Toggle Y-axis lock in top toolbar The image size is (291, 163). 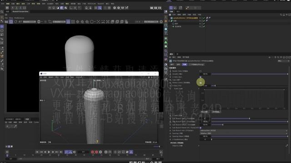tap(16, 8)
